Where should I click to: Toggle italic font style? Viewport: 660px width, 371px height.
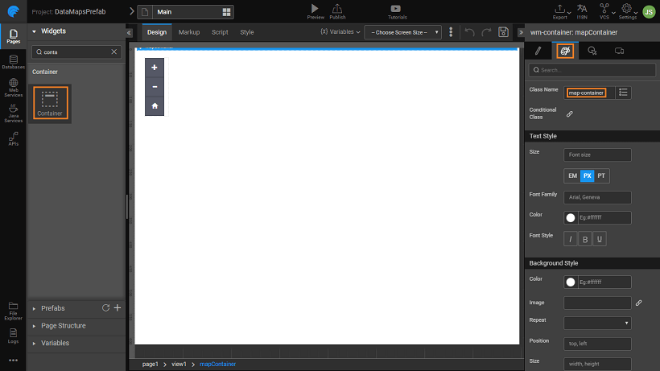click(571, 239)
